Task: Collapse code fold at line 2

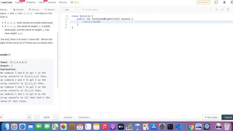Action: tap(68, 19)
